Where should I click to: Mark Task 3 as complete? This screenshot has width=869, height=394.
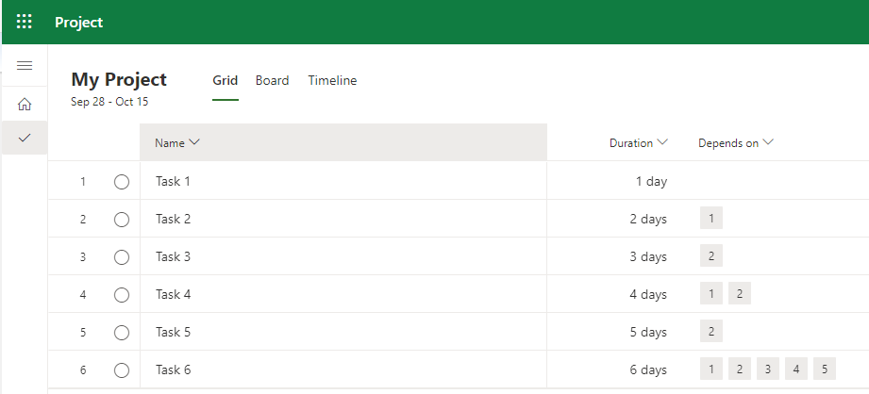click(x=122, y=257)
